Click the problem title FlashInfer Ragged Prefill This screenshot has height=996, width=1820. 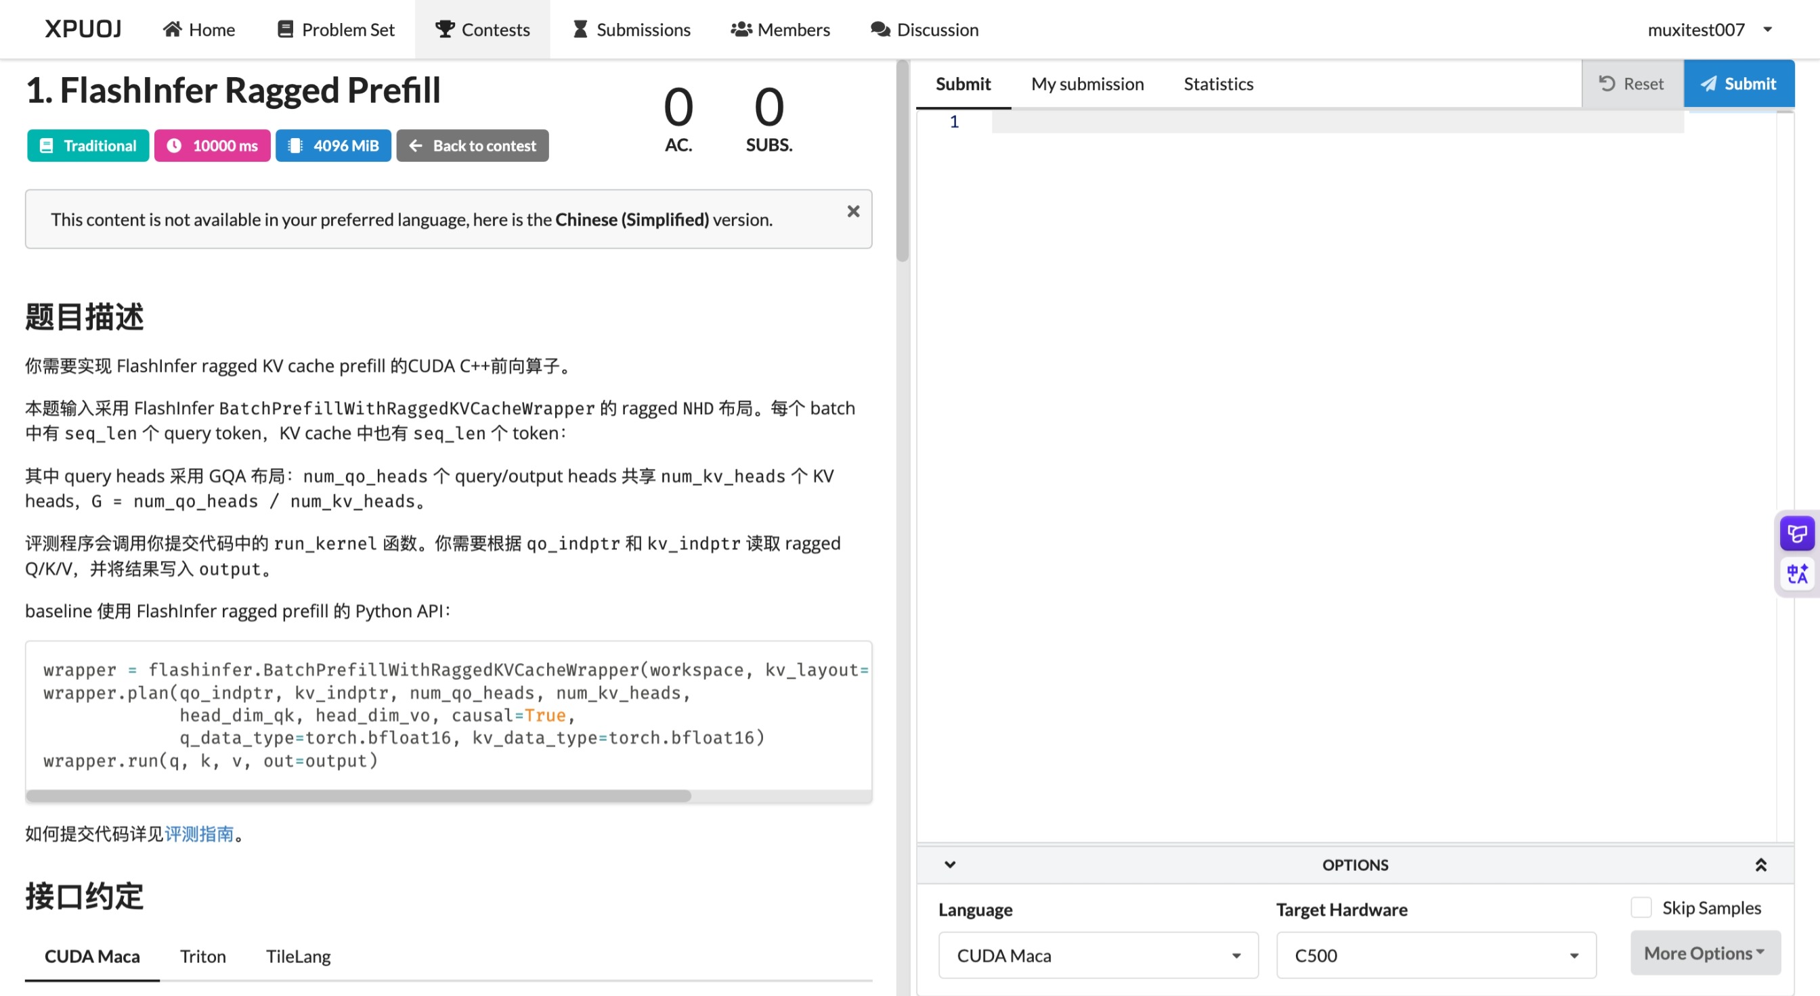pos(233,91)
